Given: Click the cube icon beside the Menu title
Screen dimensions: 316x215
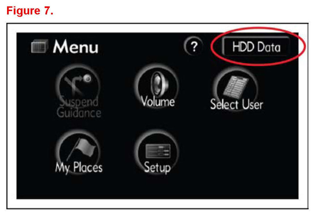Looking at the screenshot, I should 40,46.
